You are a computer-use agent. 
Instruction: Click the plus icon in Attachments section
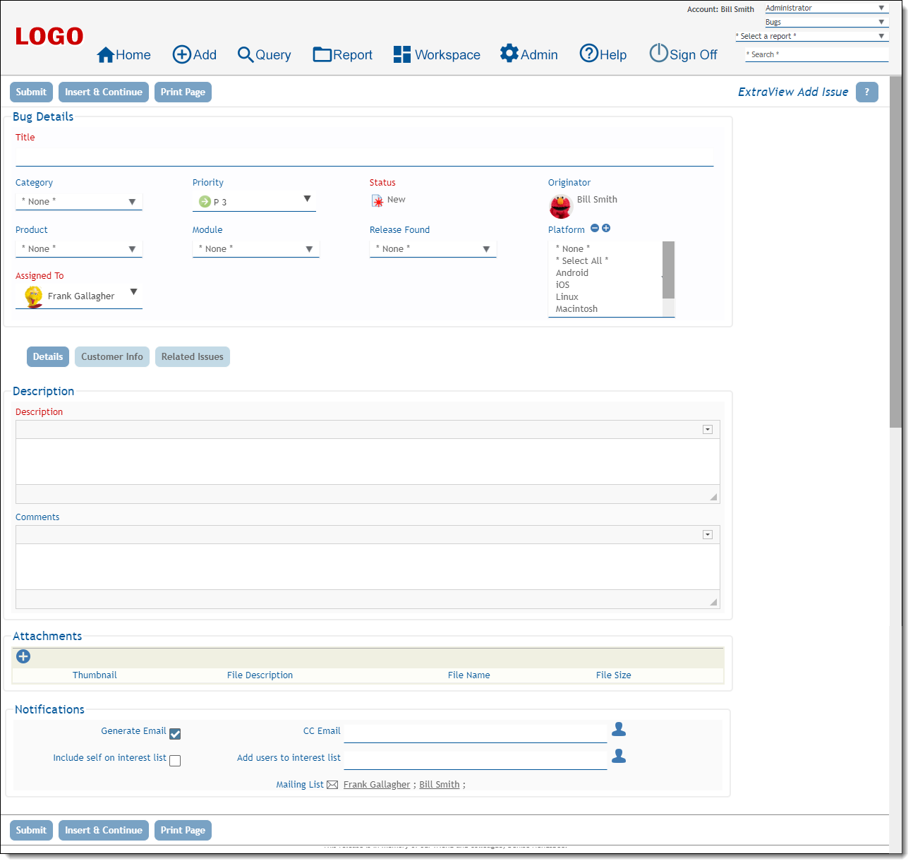pos(23,656)
